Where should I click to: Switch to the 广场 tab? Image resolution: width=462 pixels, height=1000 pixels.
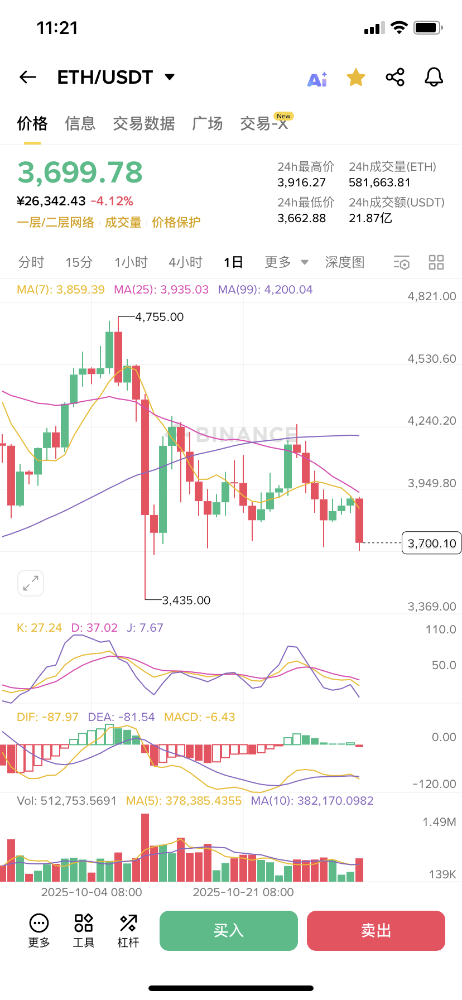point(208,123)
